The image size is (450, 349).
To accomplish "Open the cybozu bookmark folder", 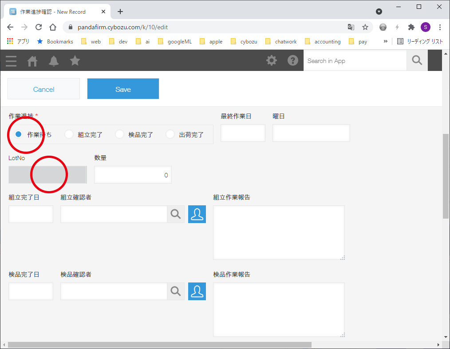I will [244, 42].
